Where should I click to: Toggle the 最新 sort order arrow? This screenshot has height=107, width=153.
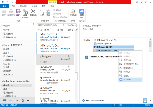coord(70,30)
